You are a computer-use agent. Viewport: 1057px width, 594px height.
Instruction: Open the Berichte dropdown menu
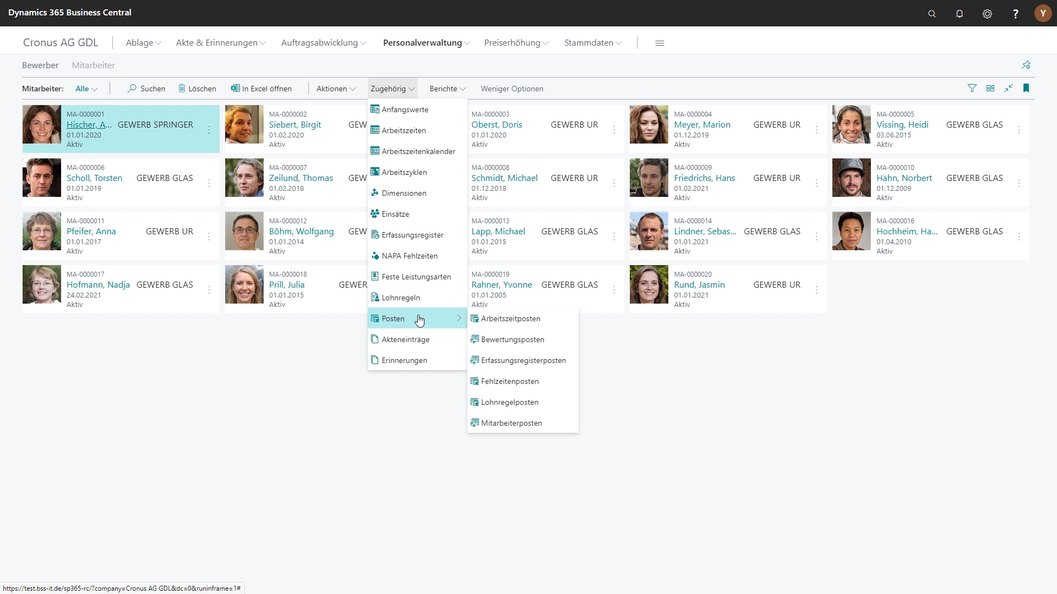tap(447, 89)
